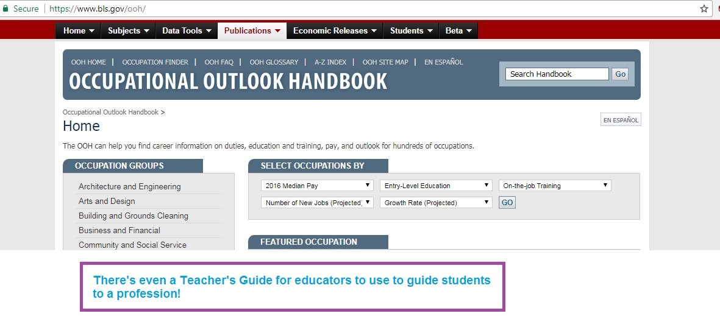Open the Data Tools menu

187,30
